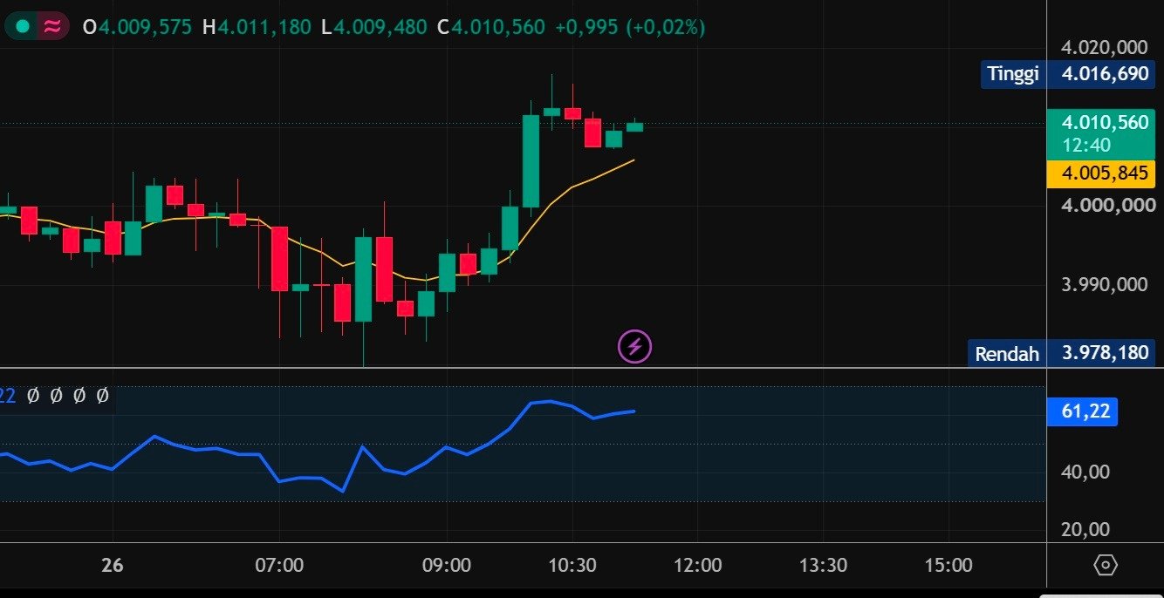Click the 12:00 time axis label

[698, 565]
